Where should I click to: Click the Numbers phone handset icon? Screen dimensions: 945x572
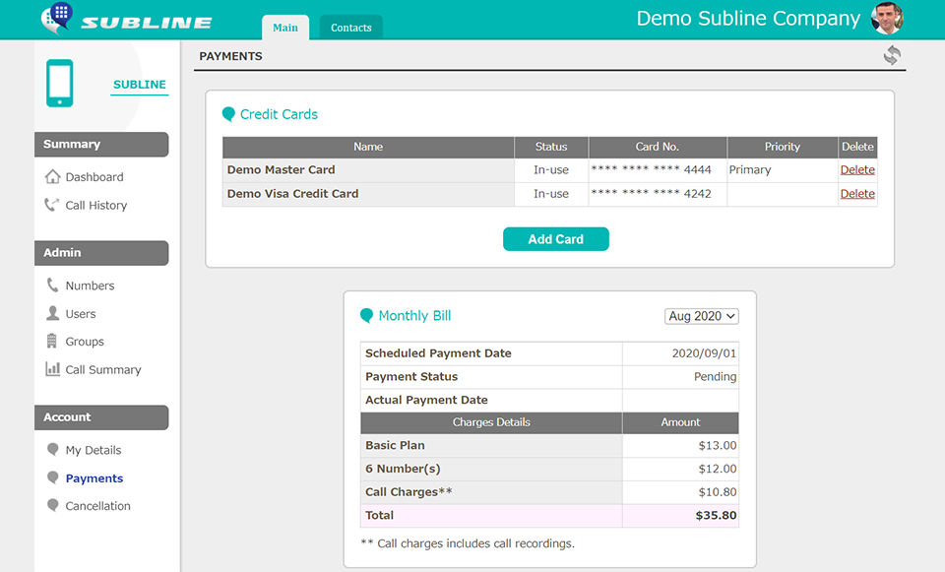53,286
